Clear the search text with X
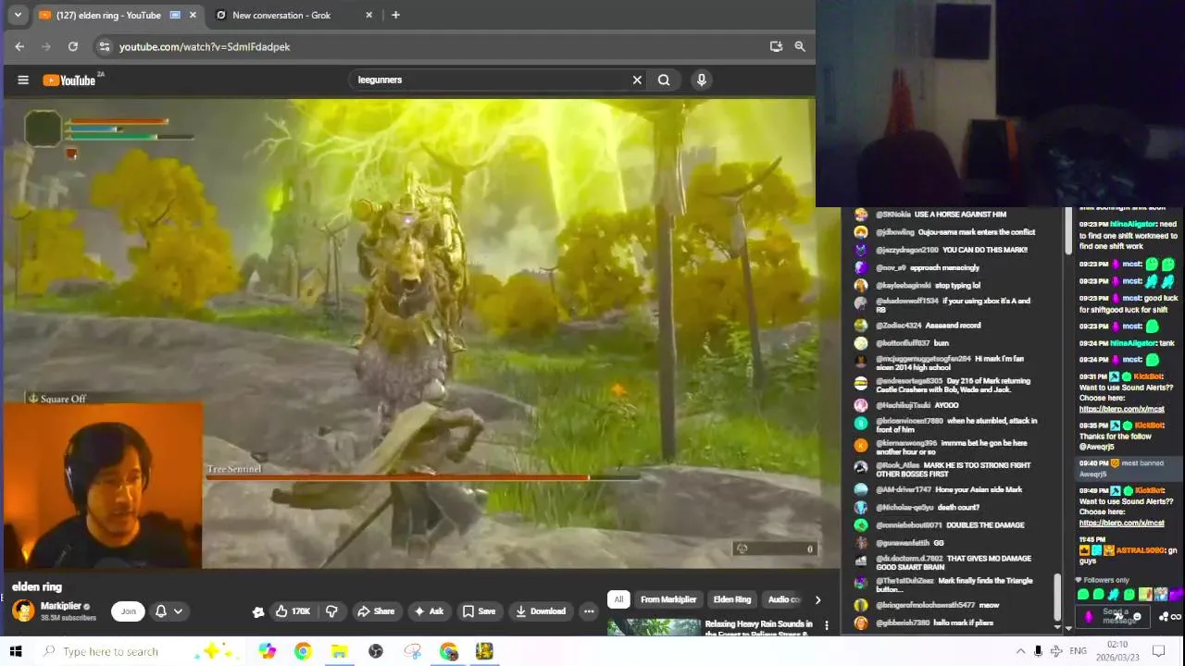 [637, 80]
